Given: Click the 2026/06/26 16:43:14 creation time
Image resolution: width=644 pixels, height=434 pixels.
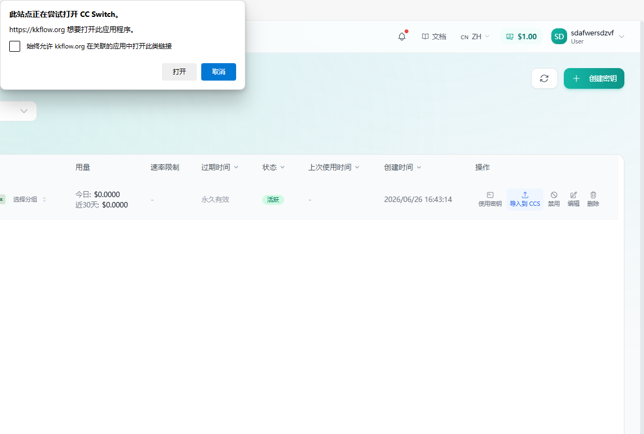Looking at the screenshot, I should point(418,199).
